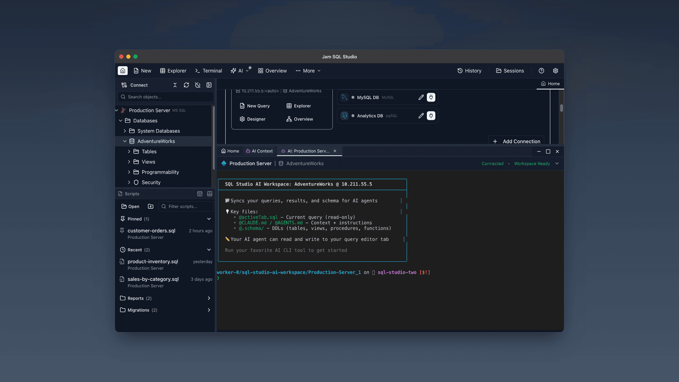
Task: Toggle the plug connect switch for Analytics DB
Action: click(431, 116)
